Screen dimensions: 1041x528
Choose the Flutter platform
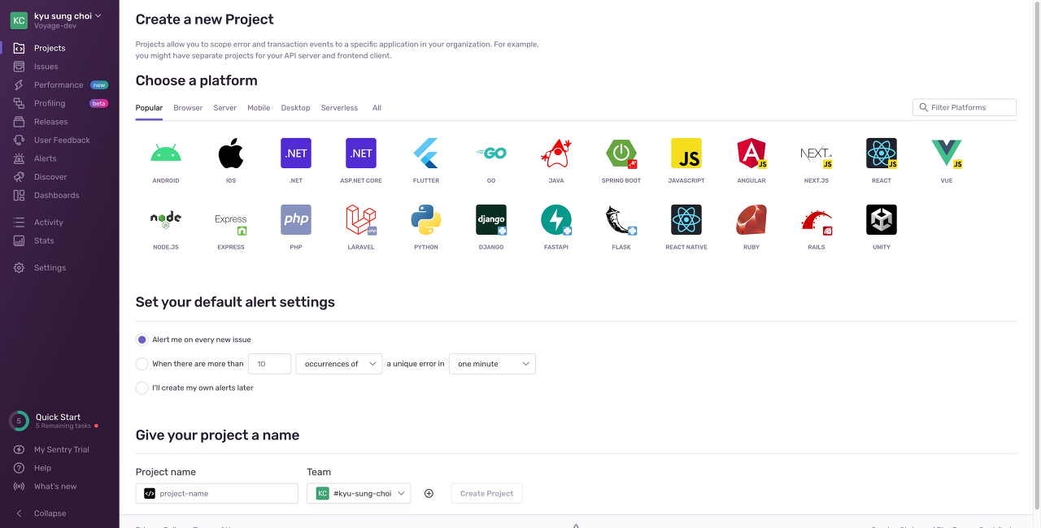pos(426,153)
